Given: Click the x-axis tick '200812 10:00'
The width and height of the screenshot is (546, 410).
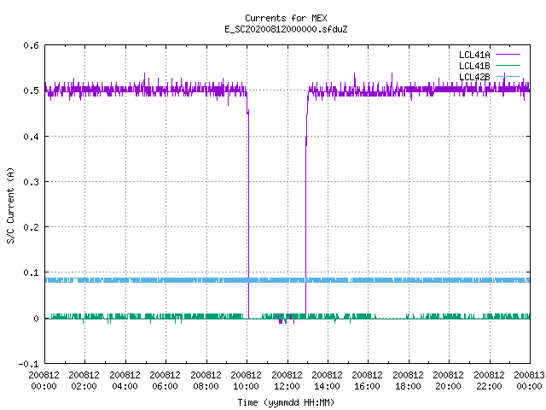Looking at the screenshot, I should coord(247,380).
